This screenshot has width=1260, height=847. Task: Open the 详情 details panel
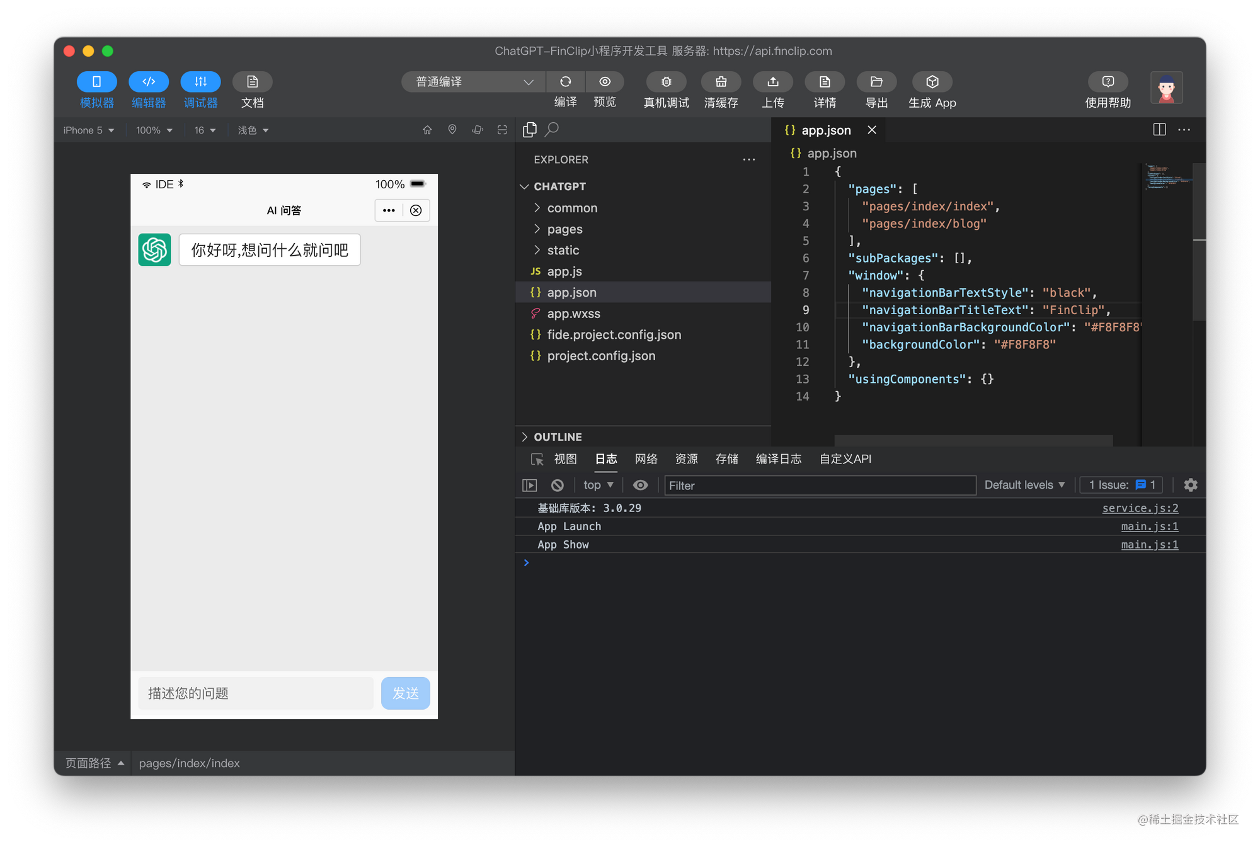(x=825, y=82)
